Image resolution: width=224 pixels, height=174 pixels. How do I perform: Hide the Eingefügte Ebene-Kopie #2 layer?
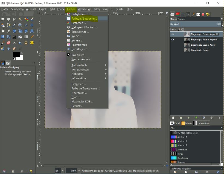click(172, 34)
